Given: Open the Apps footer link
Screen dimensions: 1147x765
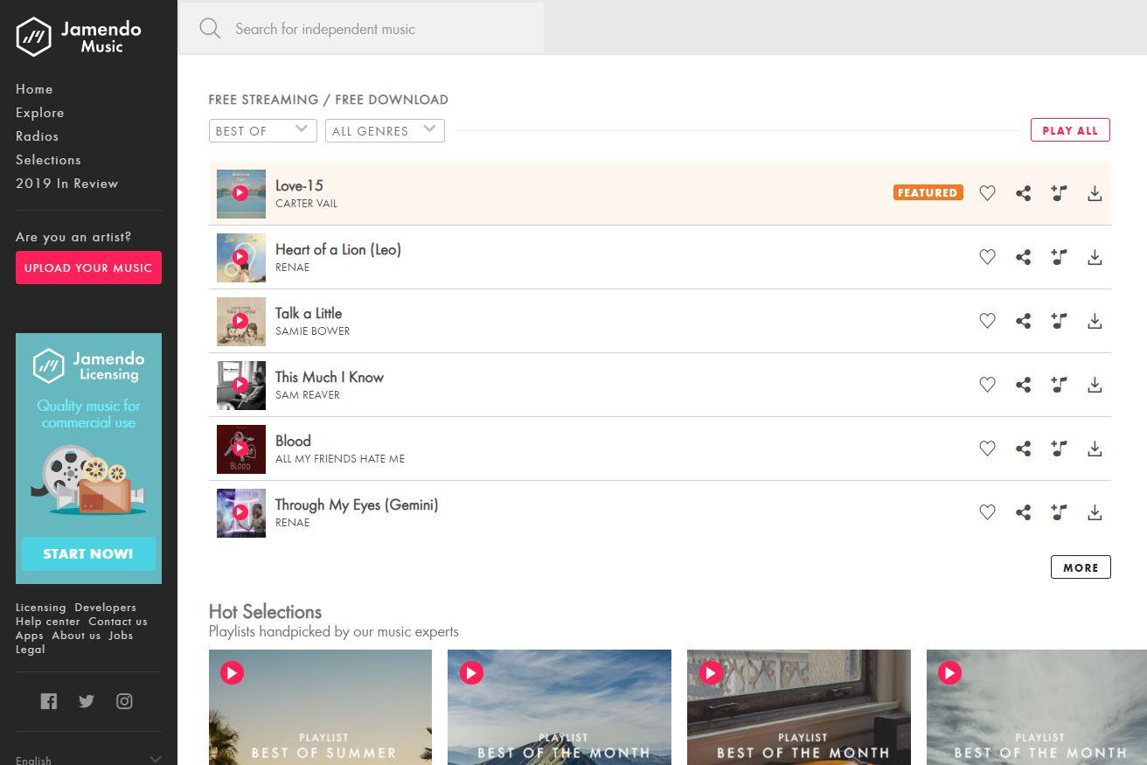Looking at the screenshot, I should point(30,636).
